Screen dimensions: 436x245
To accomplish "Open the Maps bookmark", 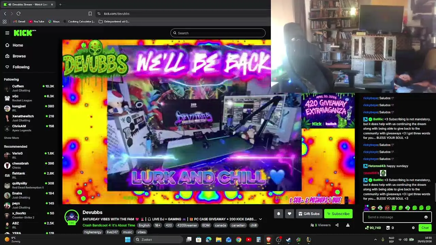I will point(54,21).
